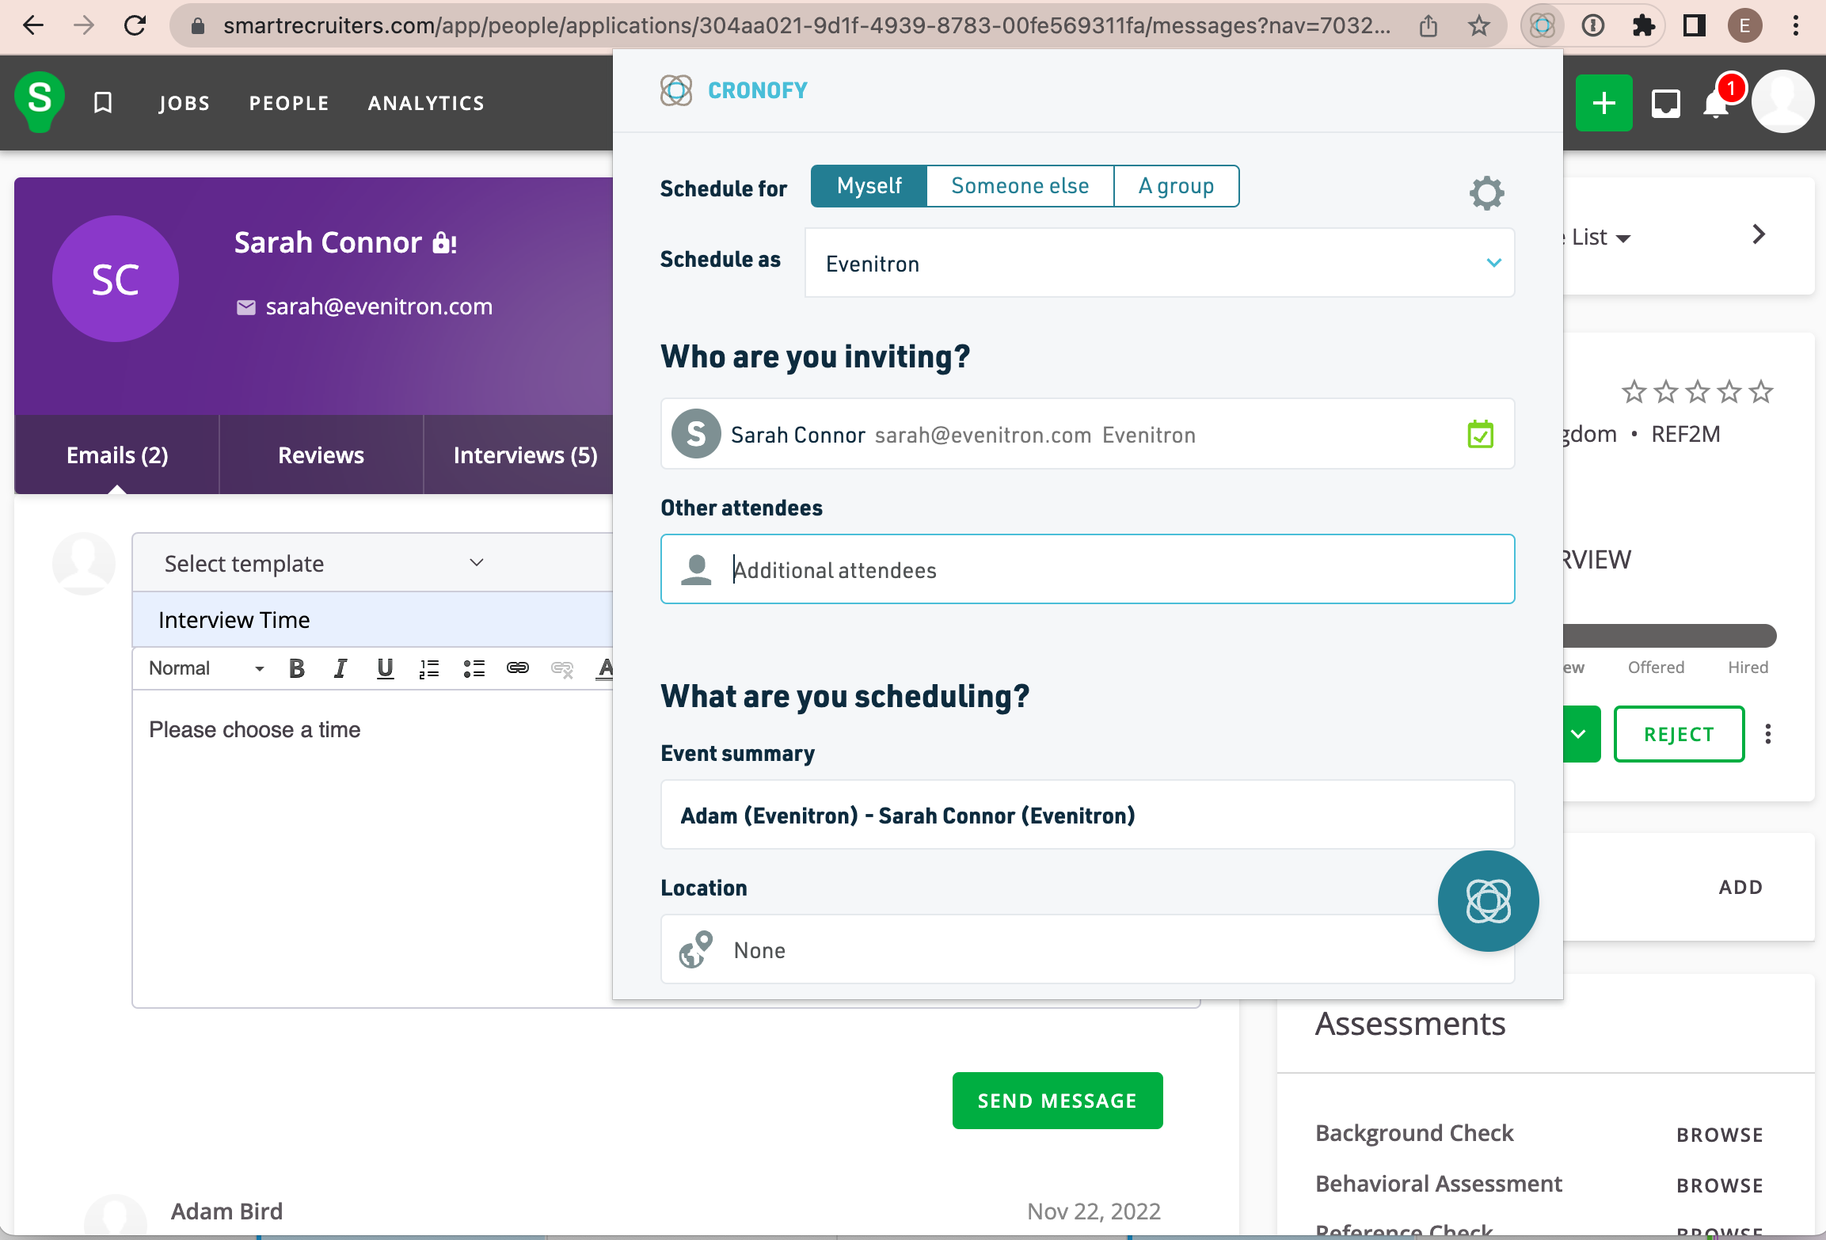Screen dimensions: 1826x1240
Task: Expand the Schedule as Evenitron dropdown
Action: [x=1159, y=263]
